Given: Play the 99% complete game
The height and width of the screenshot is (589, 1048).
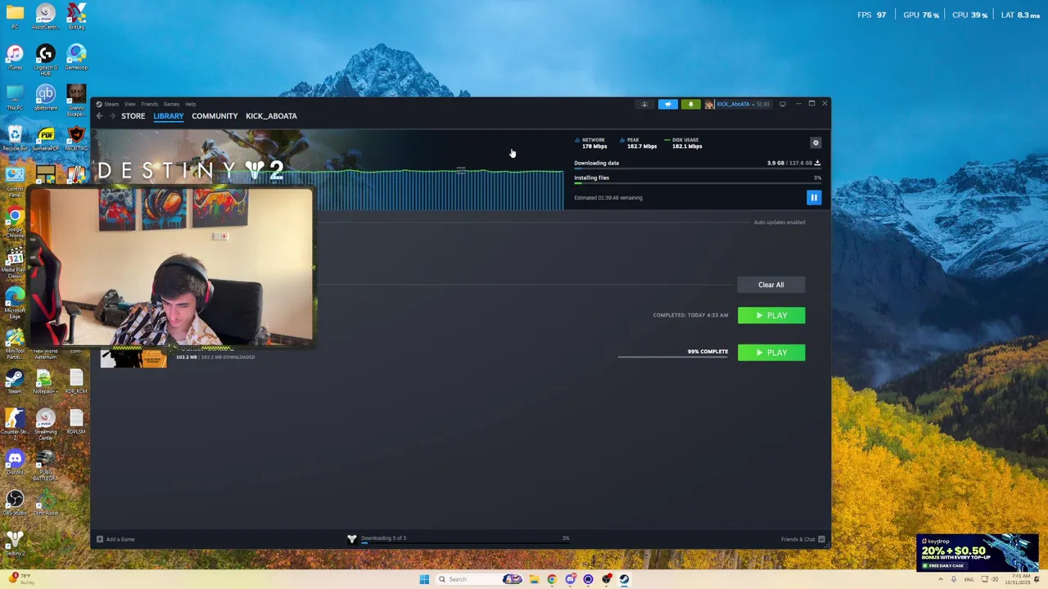Looking at the screenshot, I should pos(771,353).
